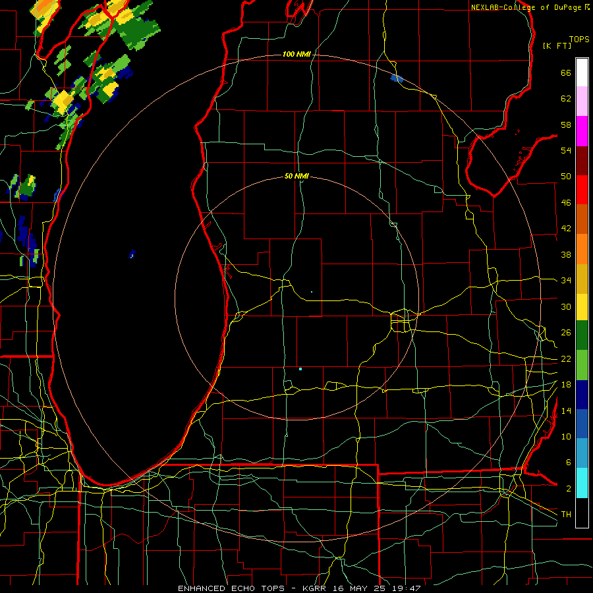Click the dark red legend swatch
The height and width of the screenshot is (593, 593).
[582, 161]
